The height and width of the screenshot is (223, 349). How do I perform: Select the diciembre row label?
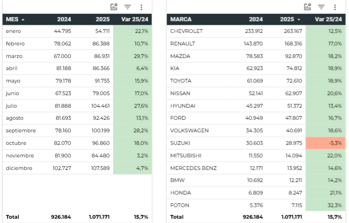19,168
